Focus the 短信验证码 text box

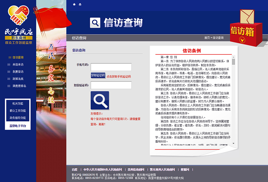pos(111,85)
